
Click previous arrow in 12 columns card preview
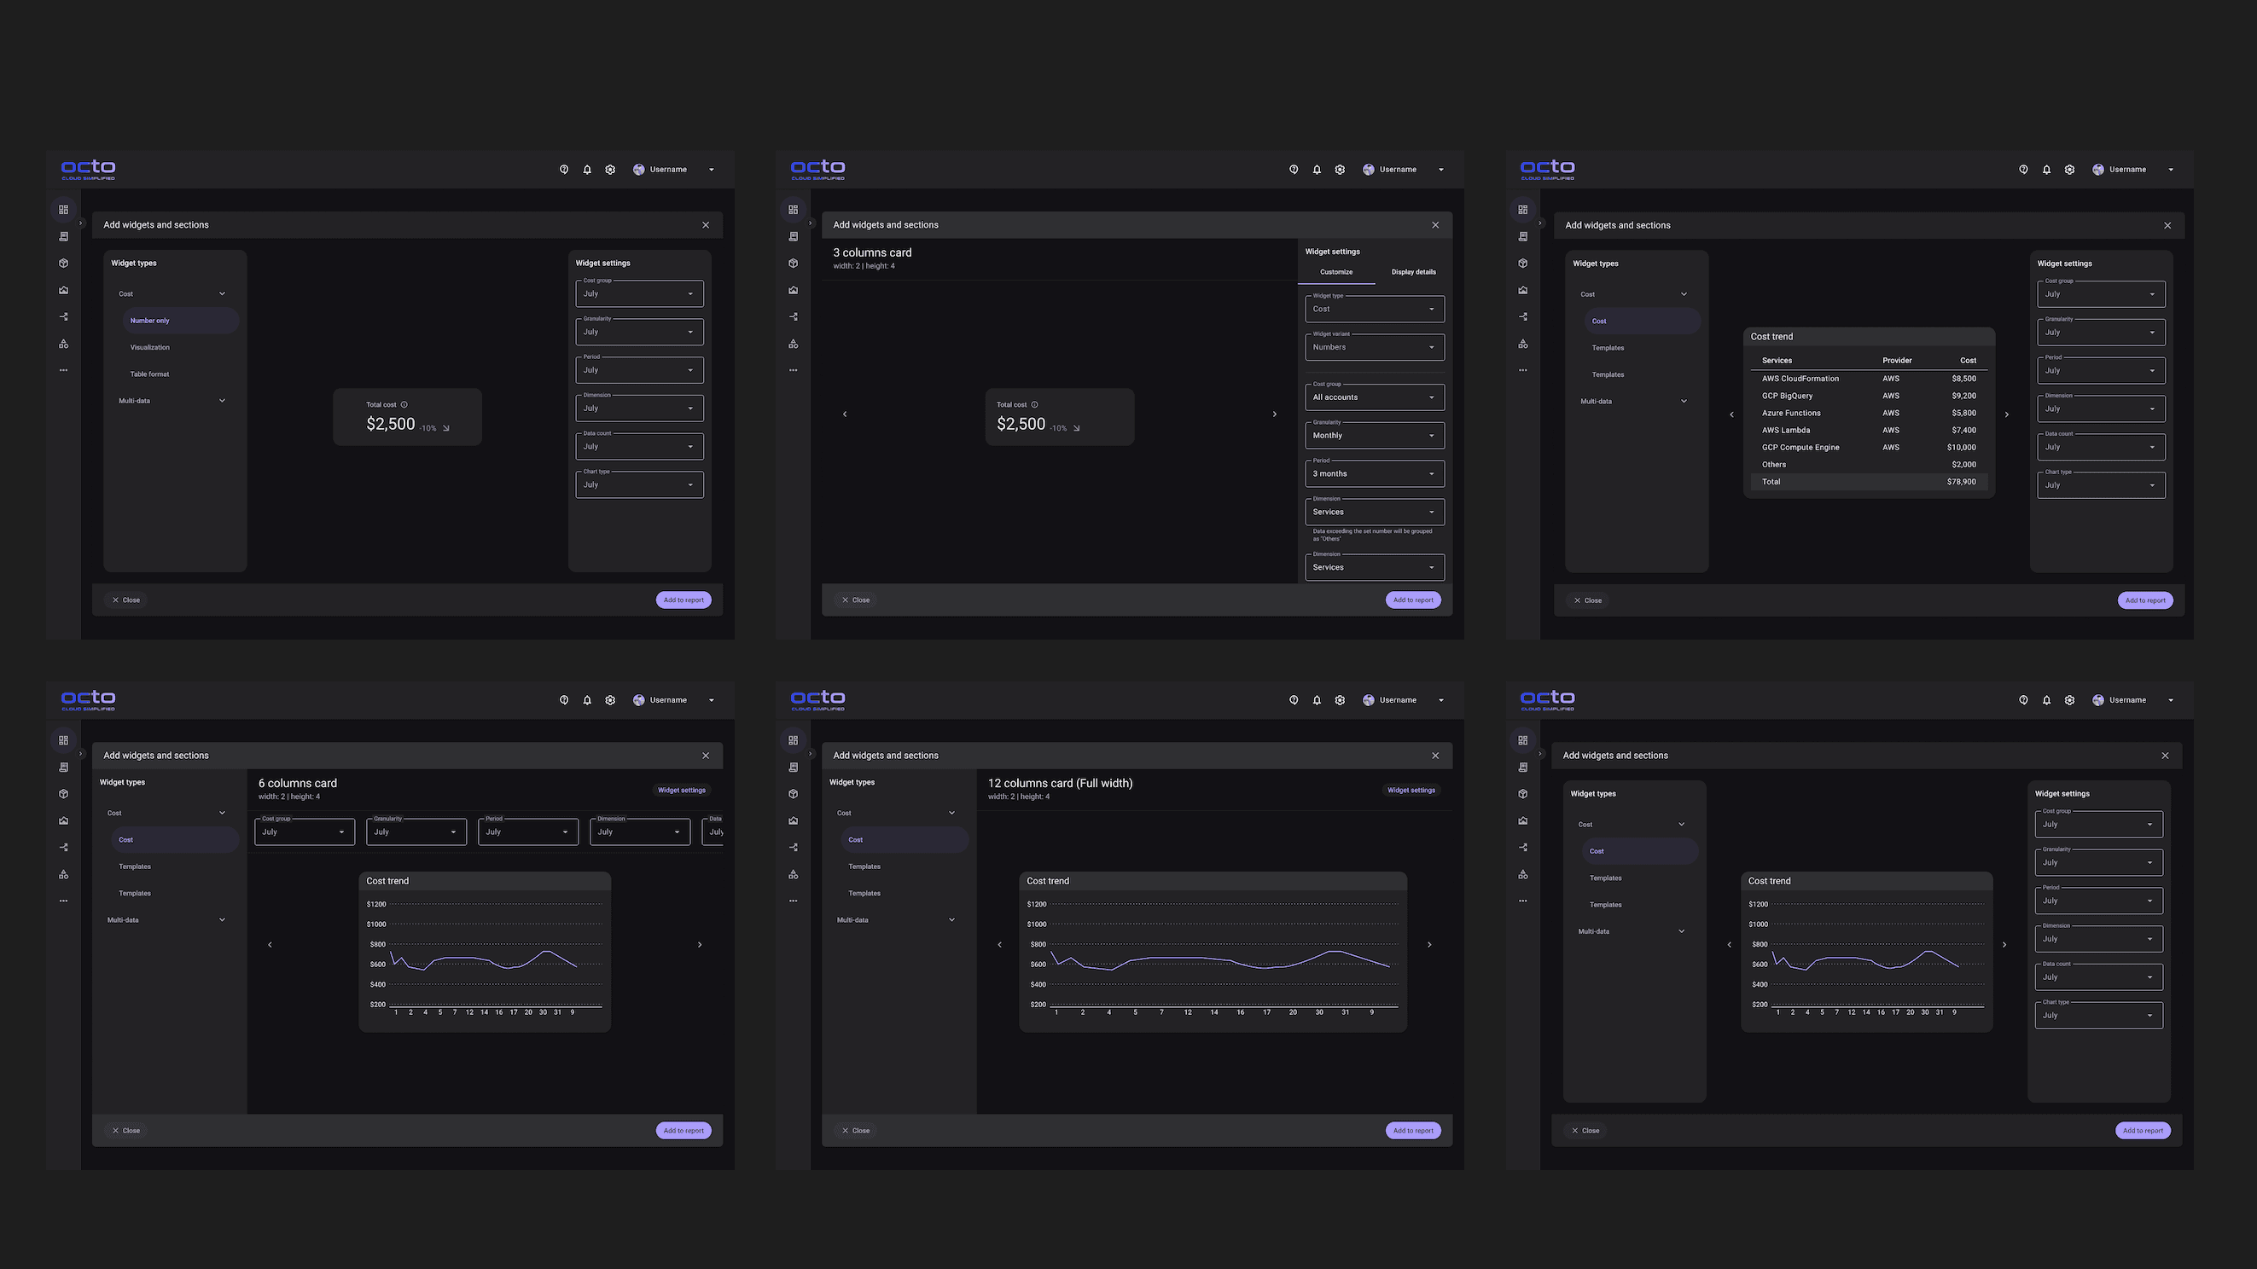tap(1000, 944)
